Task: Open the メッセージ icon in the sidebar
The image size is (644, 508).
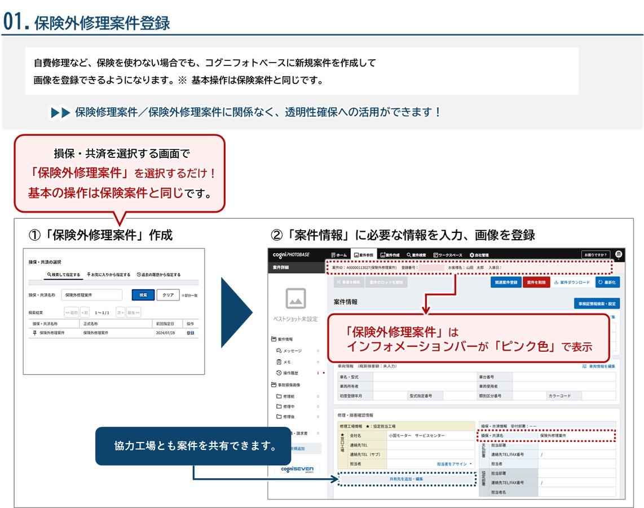Action: [279, 351]
